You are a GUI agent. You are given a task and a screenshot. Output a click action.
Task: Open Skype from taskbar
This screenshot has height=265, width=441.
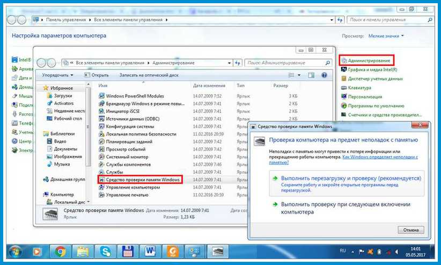[x=106, y=252]
